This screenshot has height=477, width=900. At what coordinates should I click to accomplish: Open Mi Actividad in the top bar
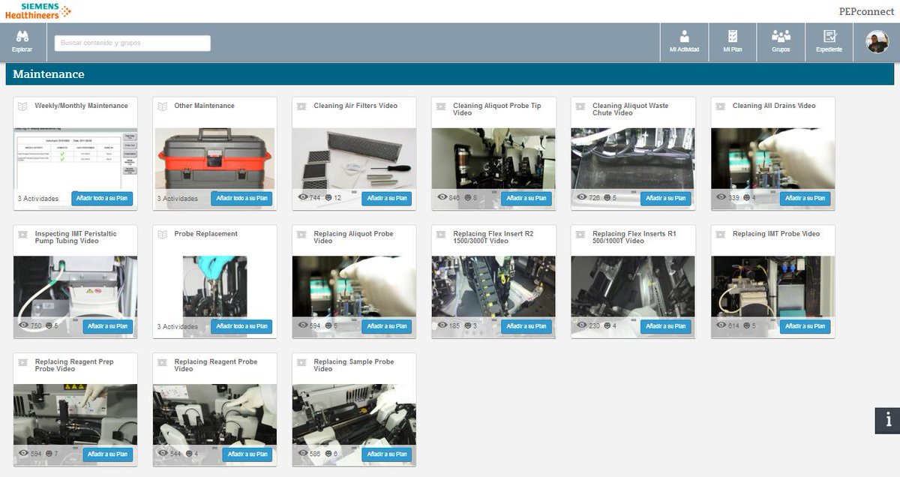[684, 42]
